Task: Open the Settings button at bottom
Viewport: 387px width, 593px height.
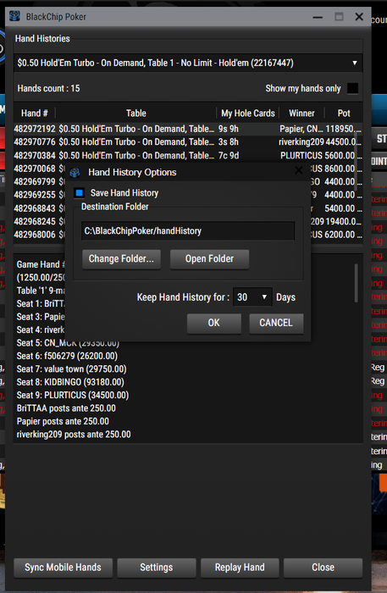Action: pos(157,568)
